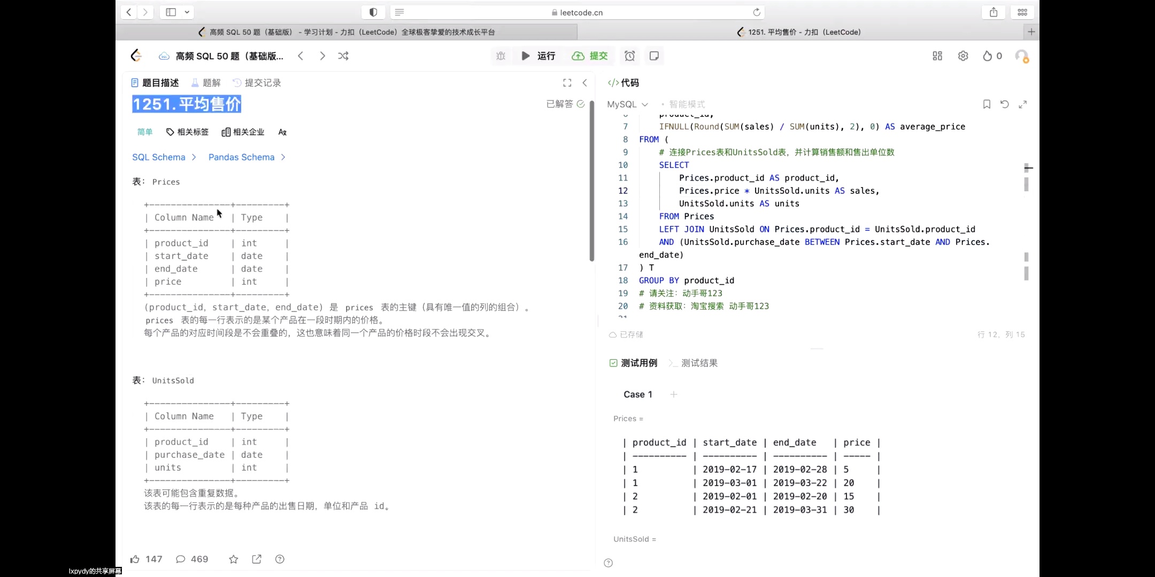Collapse the problem description panel
The height and width of the screenshot is (577, 1155).
585,83
